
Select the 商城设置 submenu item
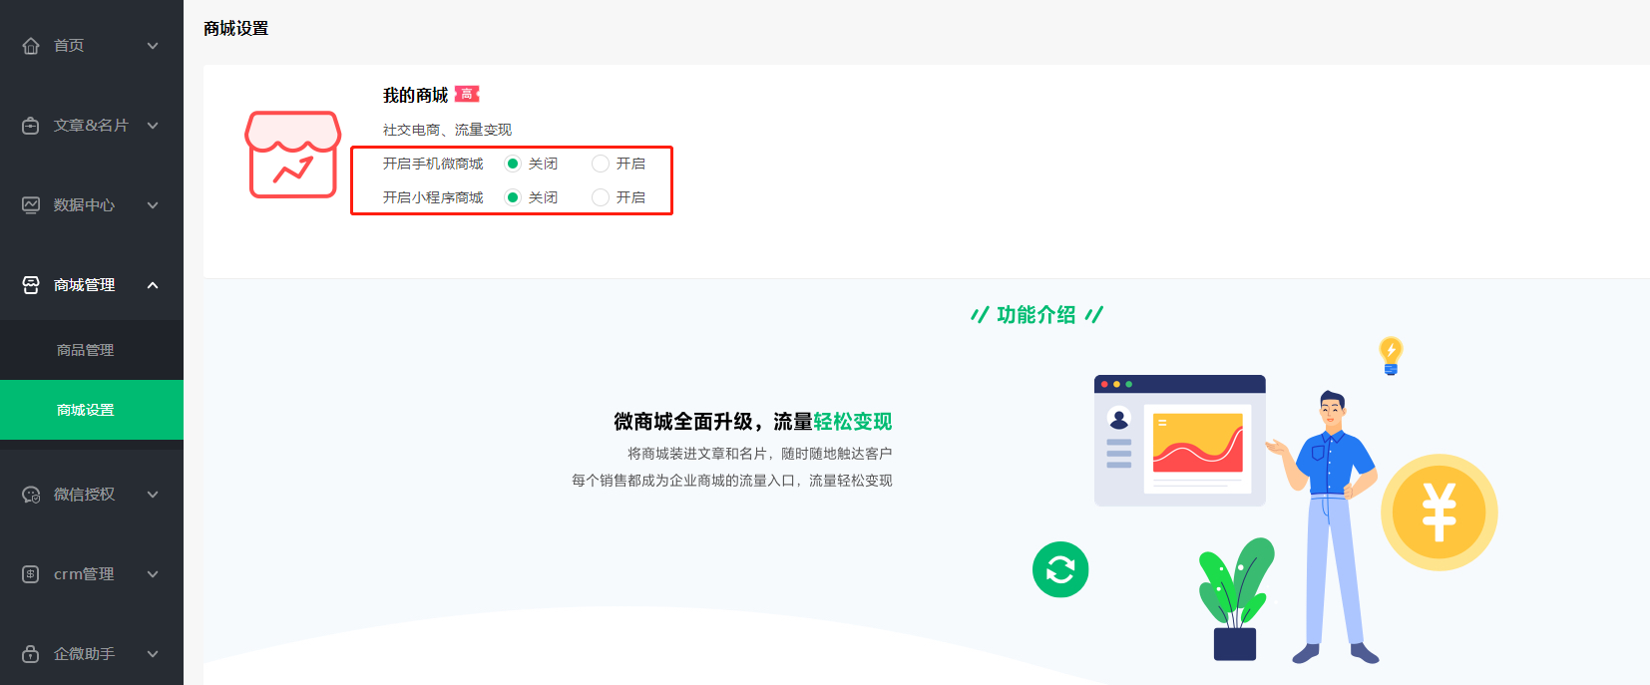coord(86,410)
